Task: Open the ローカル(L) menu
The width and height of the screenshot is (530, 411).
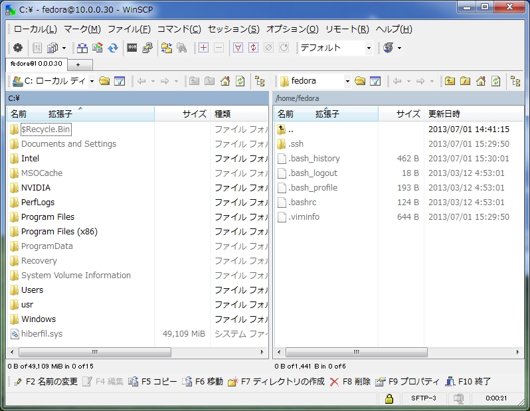Action: point(35,29)
